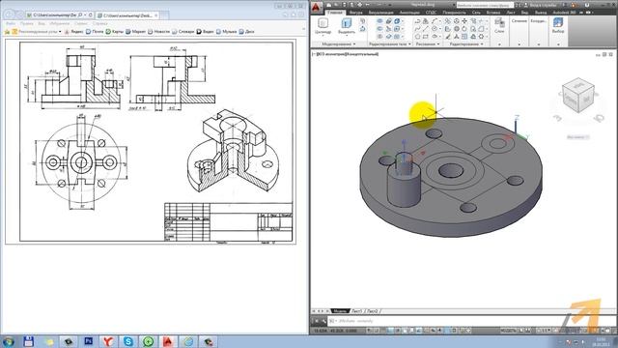618x348 pixels.
Task: Select the Erase tool
Action: coord(448,37)
